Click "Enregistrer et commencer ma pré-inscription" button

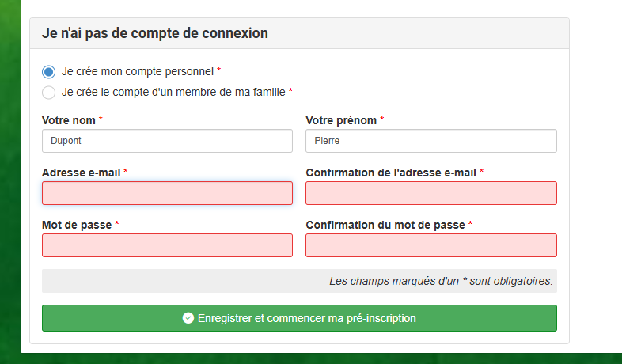[x=299, y=318]
